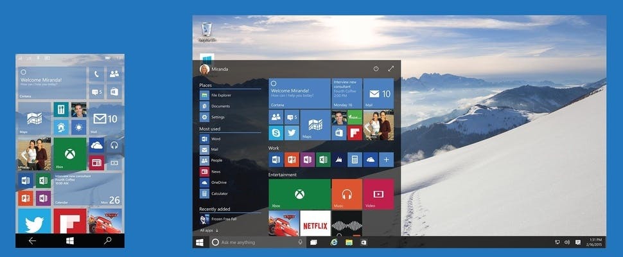The width and height of the screenshot is (623, 257).
Task: Open the Skype tile
Action: click(276, 133)
